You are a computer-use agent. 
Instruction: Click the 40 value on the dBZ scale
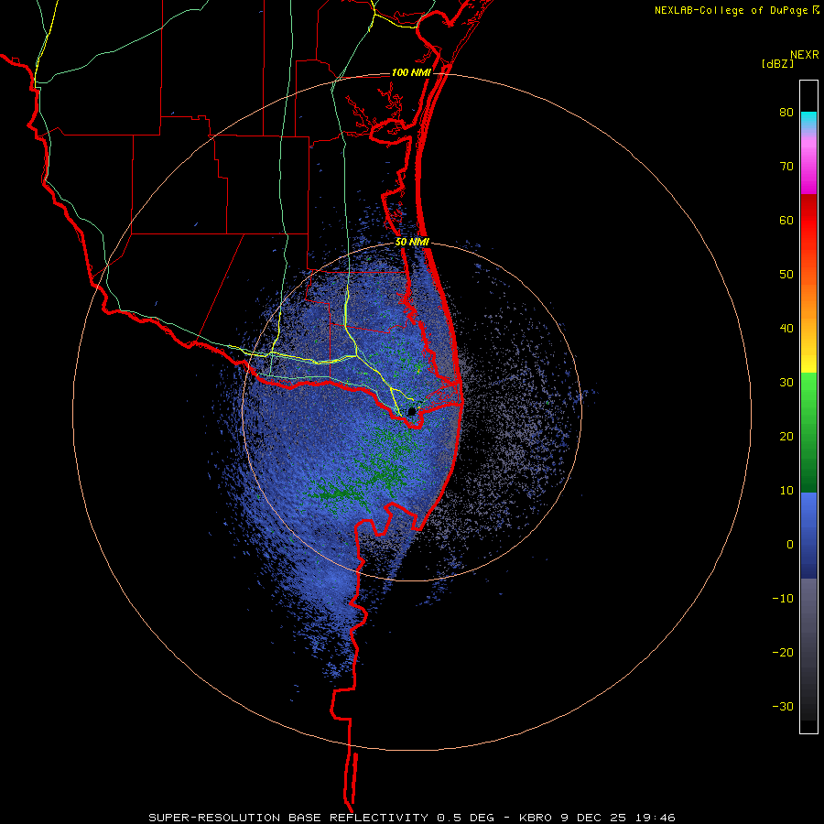click(786, 329)
